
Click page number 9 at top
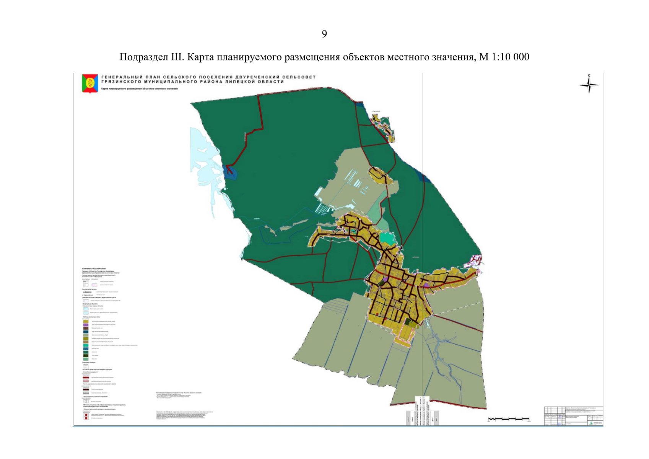[x=324, y=34]
